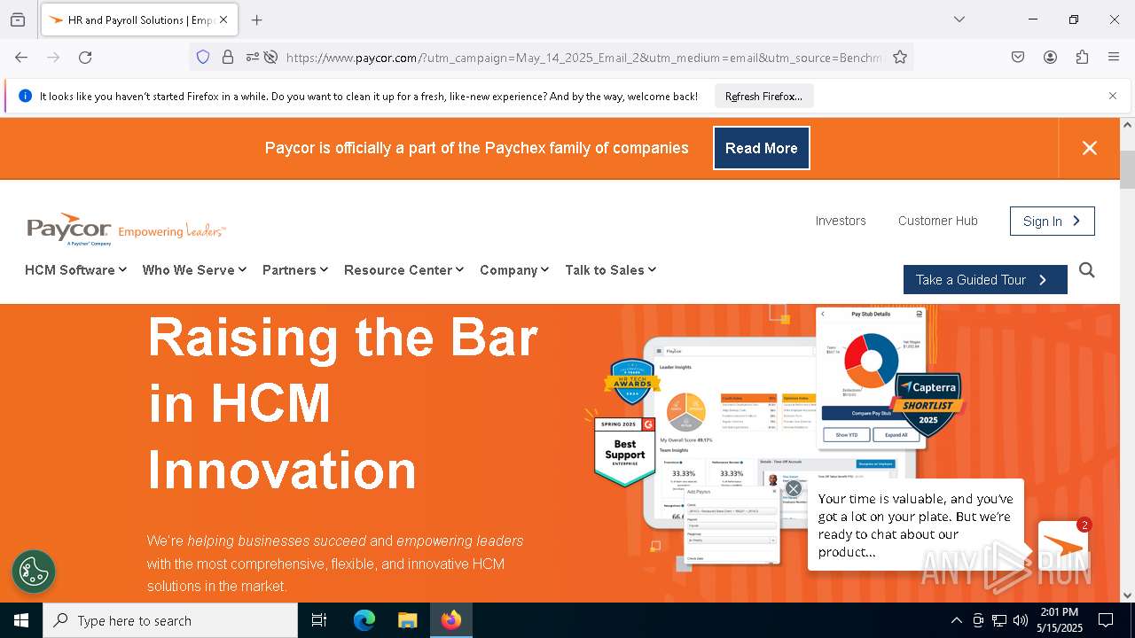Screen dimensions: 1135x638
Task: Open a new tab with the plus button
Action: click(256, 19)
